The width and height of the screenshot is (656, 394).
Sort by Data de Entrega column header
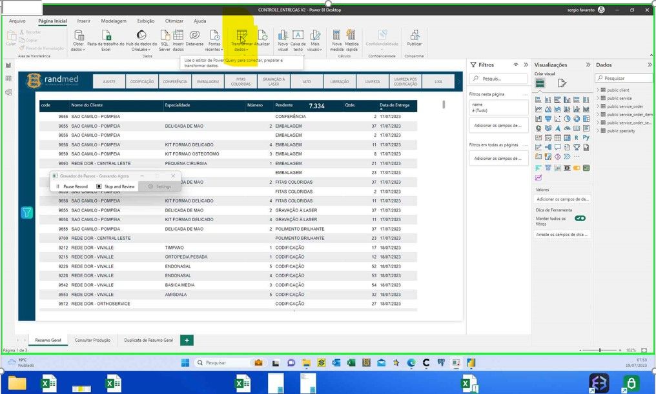pos(395,105)
